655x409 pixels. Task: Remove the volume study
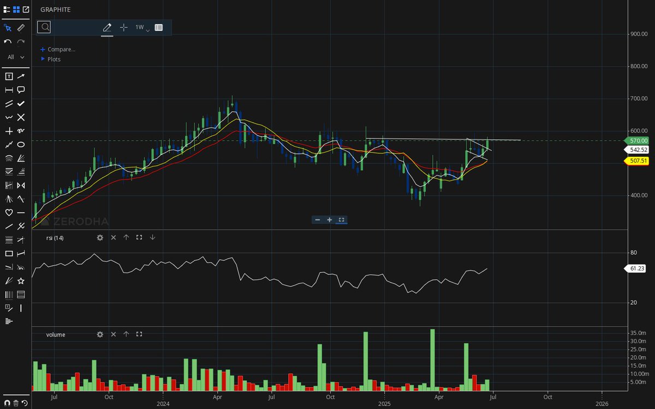tap(114, 334)
